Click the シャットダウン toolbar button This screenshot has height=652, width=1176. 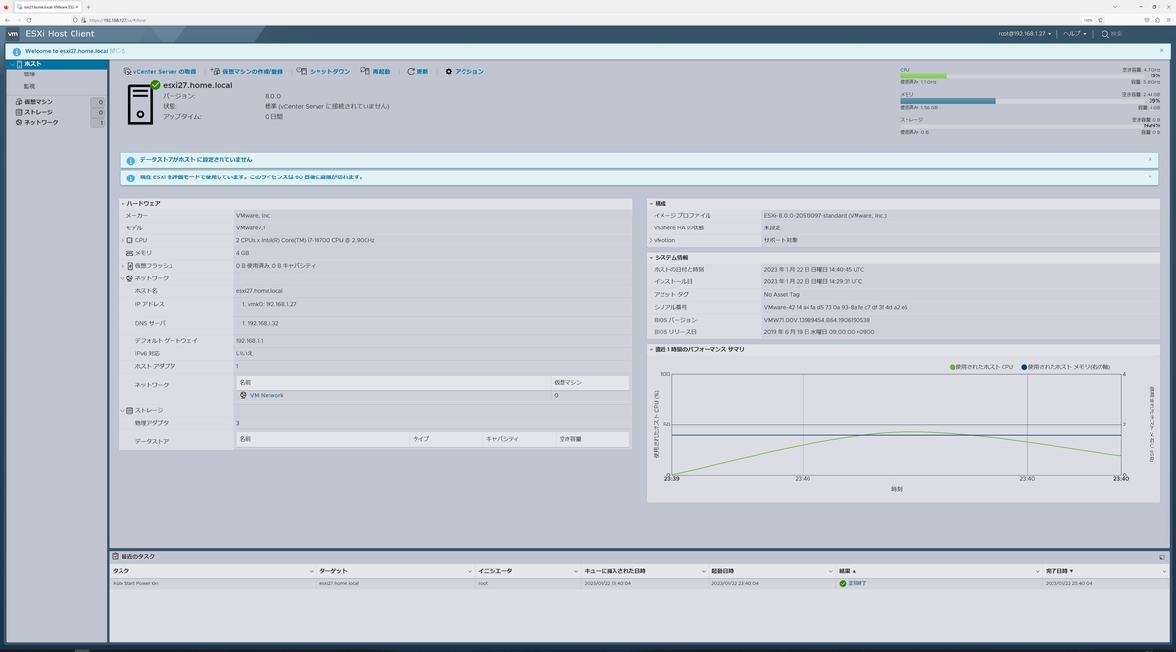(x=323, y=72)
